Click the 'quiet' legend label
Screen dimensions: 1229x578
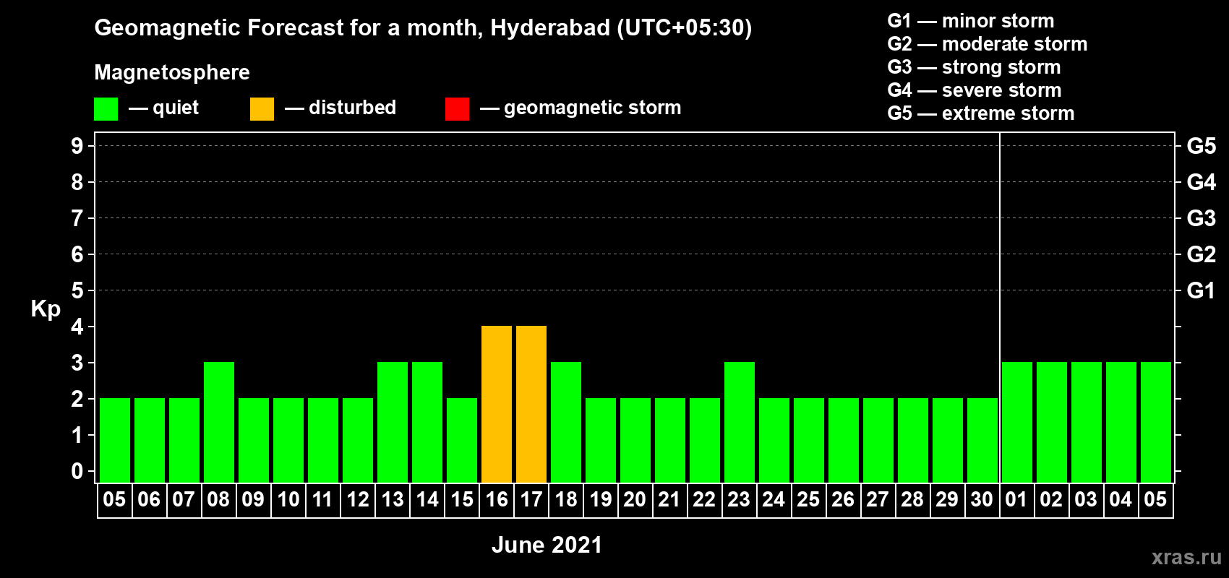[x=176, y=108]
